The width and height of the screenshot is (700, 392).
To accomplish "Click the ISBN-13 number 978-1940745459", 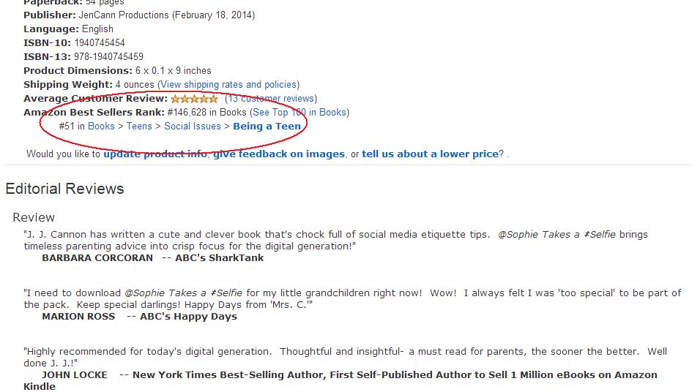I will tap(108, 57).
